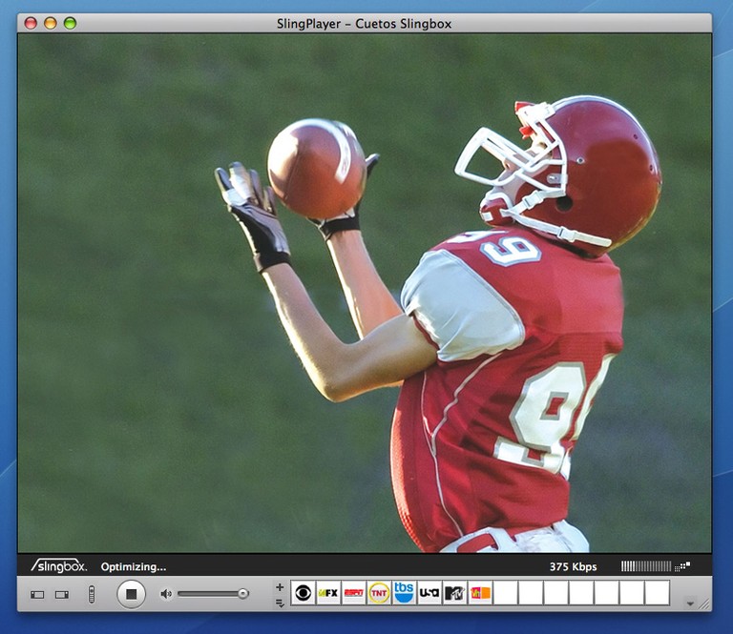Click the first empty favorite channel slot
Image resolution: width=733 pixels, height=634 pixels.
pos(505,593)
